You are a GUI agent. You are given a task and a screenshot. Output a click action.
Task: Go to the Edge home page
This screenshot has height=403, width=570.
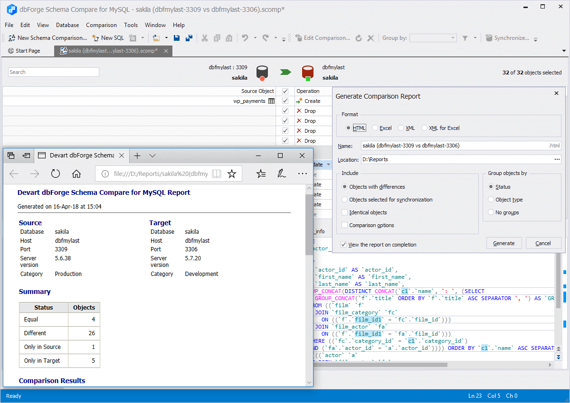[x=76, y=174]
